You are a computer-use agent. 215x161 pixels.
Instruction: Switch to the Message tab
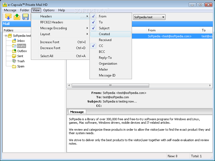tap(77, 112)
